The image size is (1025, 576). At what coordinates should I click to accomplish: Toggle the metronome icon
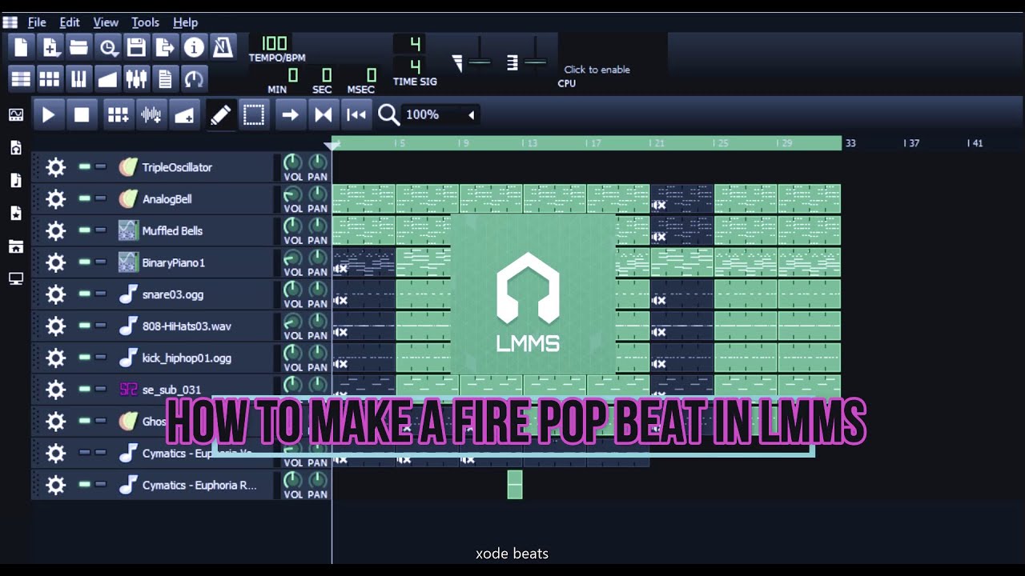[x=223, y=47]
